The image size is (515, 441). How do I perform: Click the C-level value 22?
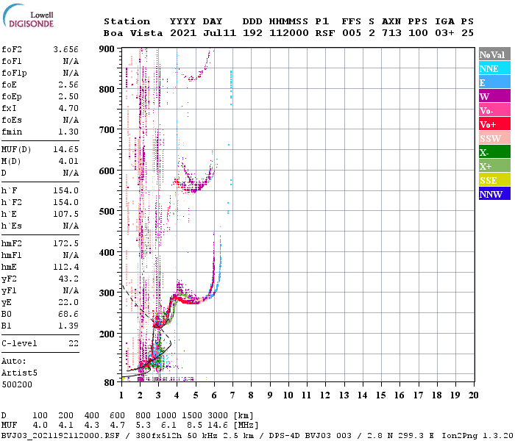(x=74, y=343)
